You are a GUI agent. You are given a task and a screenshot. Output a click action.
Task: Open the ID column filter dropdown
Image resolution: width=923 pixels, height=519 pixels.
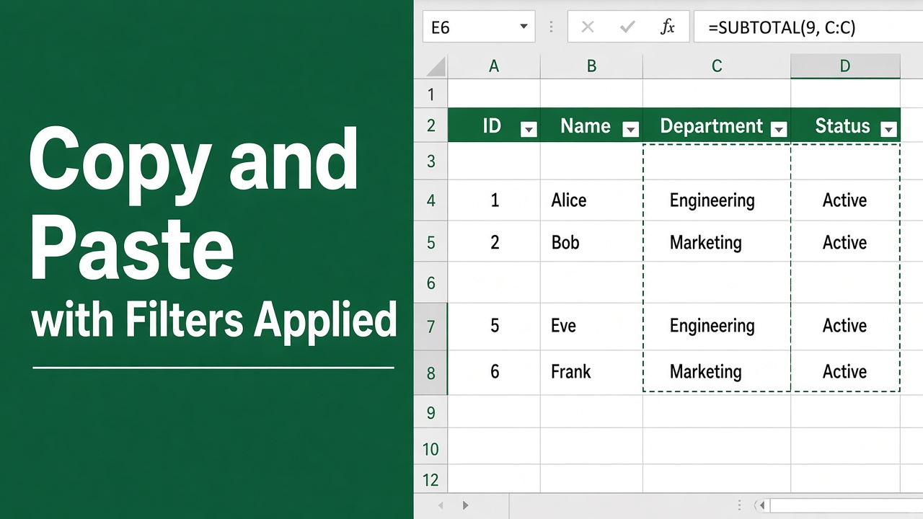tap(529, 130)
